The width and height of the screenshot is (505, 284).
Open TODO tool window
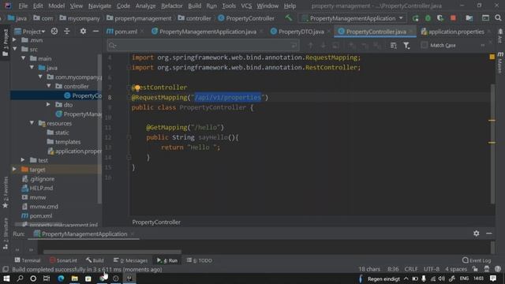tap(200, 260)
